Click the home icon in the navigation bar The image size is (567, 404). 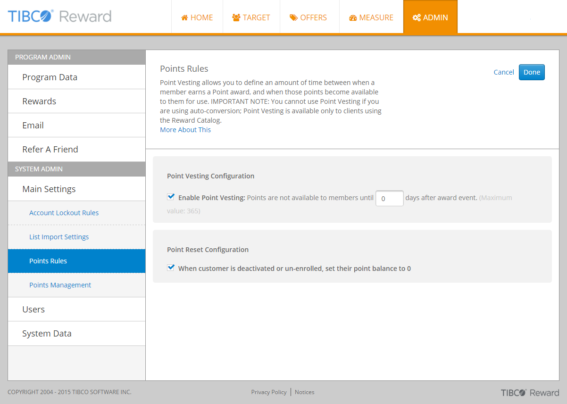(x=185, y=18)
